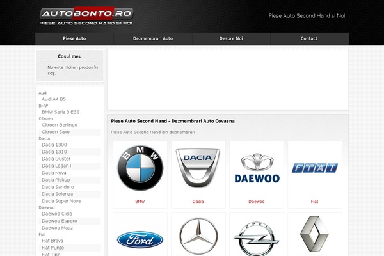
Task: Open the Fiat brand logo image
Action: (x=315, y=168)
